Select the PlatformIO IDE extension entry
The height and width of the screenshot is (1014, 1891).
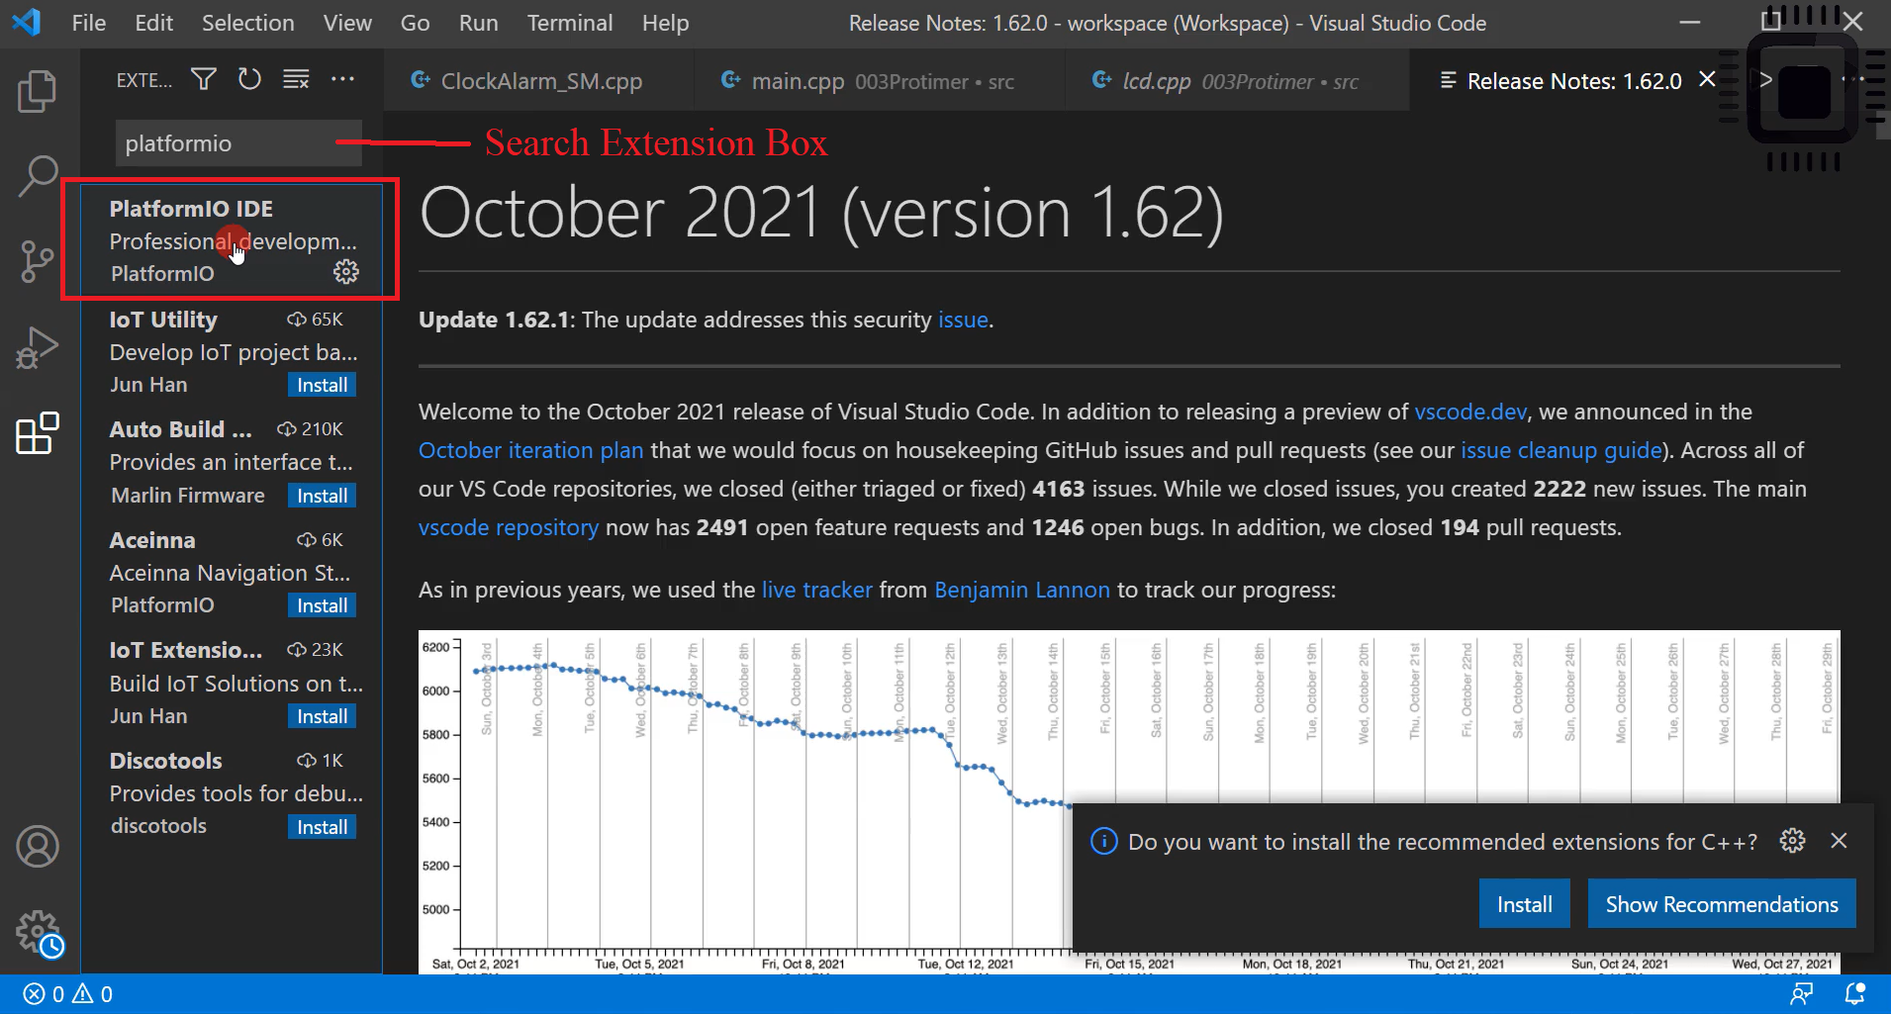coord(232,240)
